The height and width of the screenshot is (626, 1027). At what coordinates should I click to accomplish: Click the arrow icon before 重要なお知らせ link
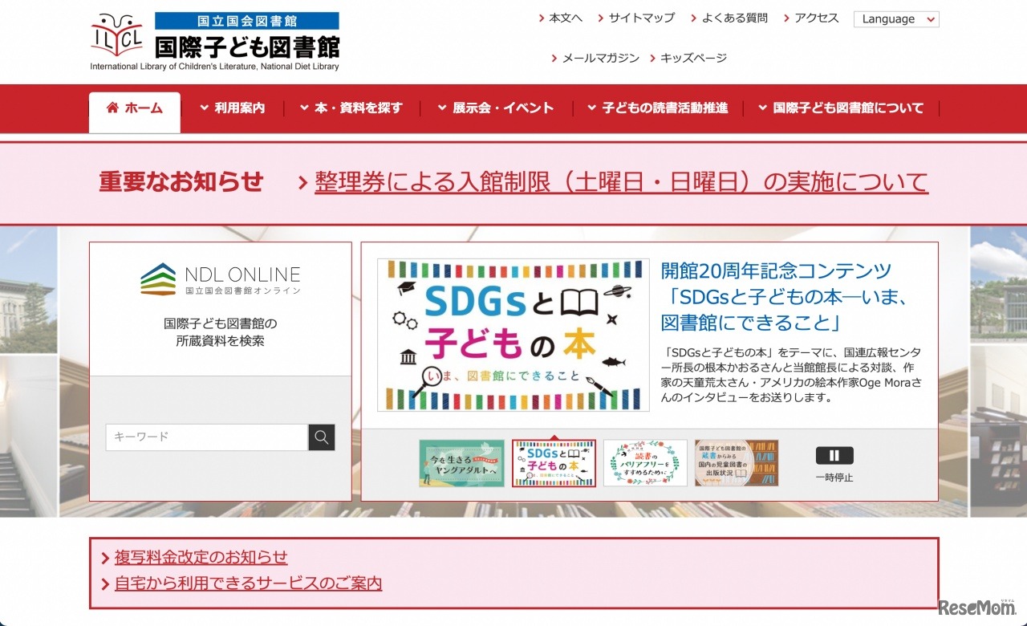303,182
